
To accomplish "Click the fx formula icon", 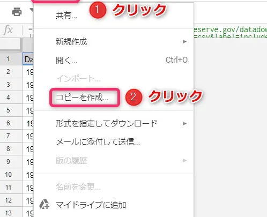I will [x=8, y=30].
